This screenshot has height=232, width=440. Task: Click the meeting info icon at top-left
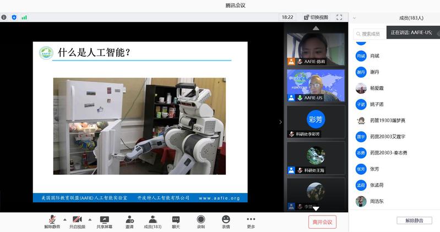coord(4,17)
